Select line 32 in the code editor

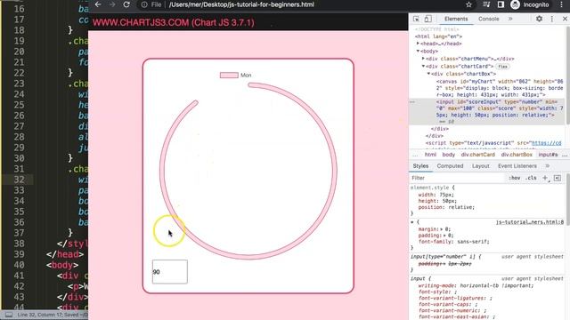[x=19, y=180]
